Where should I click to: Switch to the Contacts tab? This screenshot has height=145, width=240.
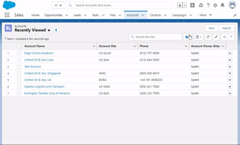pos(155,15)
